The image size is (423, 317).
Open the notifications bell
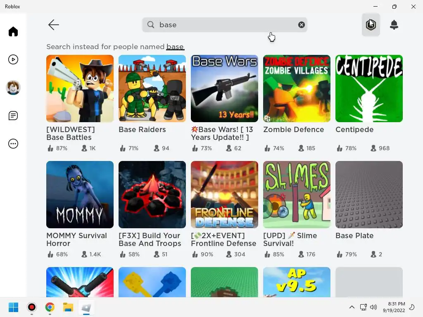click(394, 25)
